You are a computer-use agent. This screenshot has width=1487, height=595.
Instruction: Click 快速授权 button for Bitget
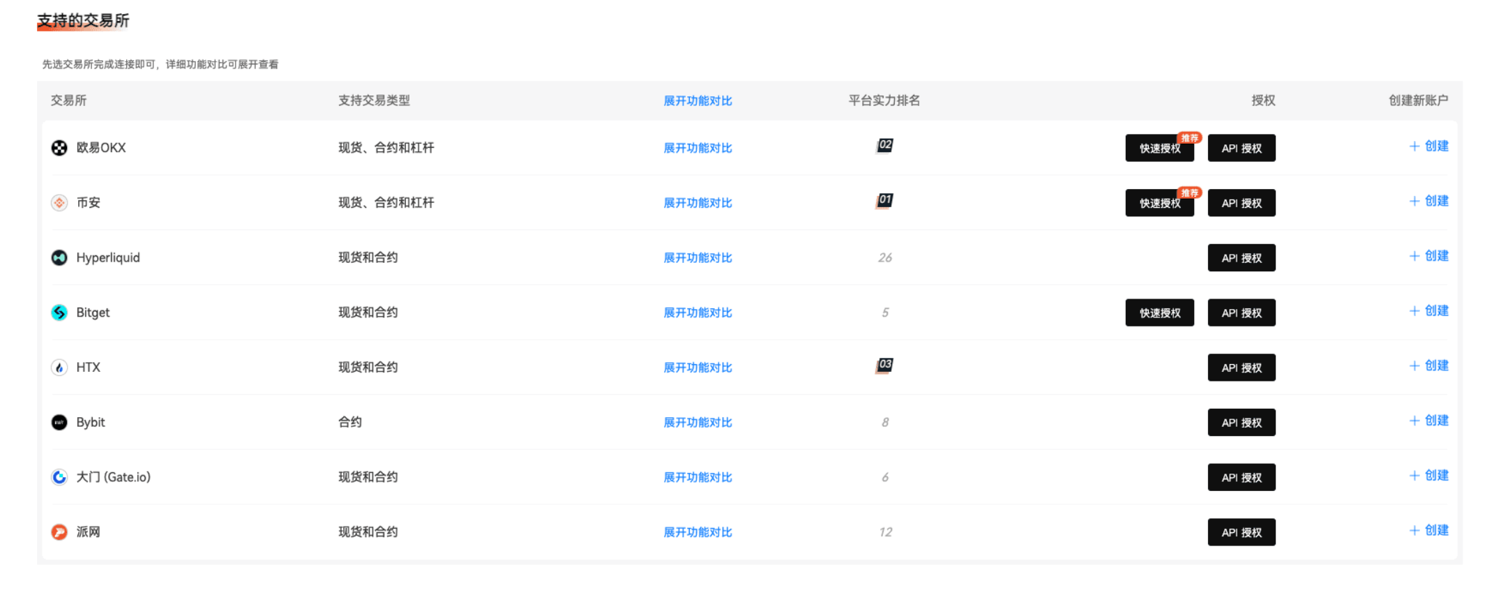(1159, 312)
